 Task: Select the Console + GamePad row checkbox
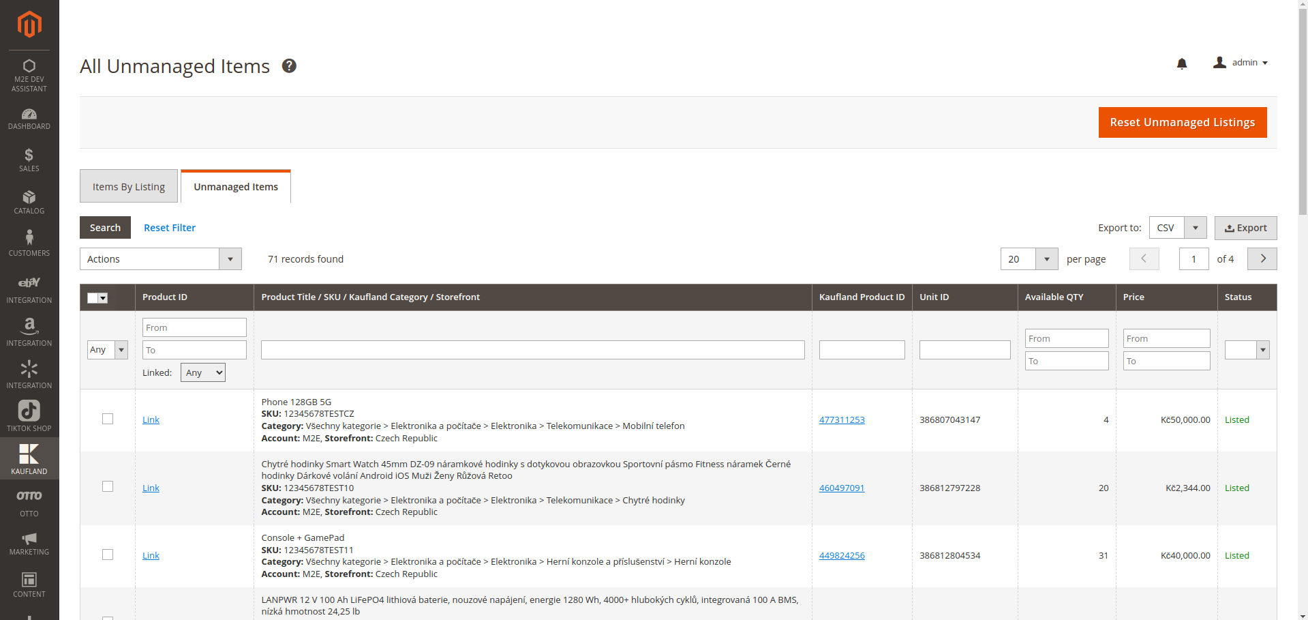108,555
